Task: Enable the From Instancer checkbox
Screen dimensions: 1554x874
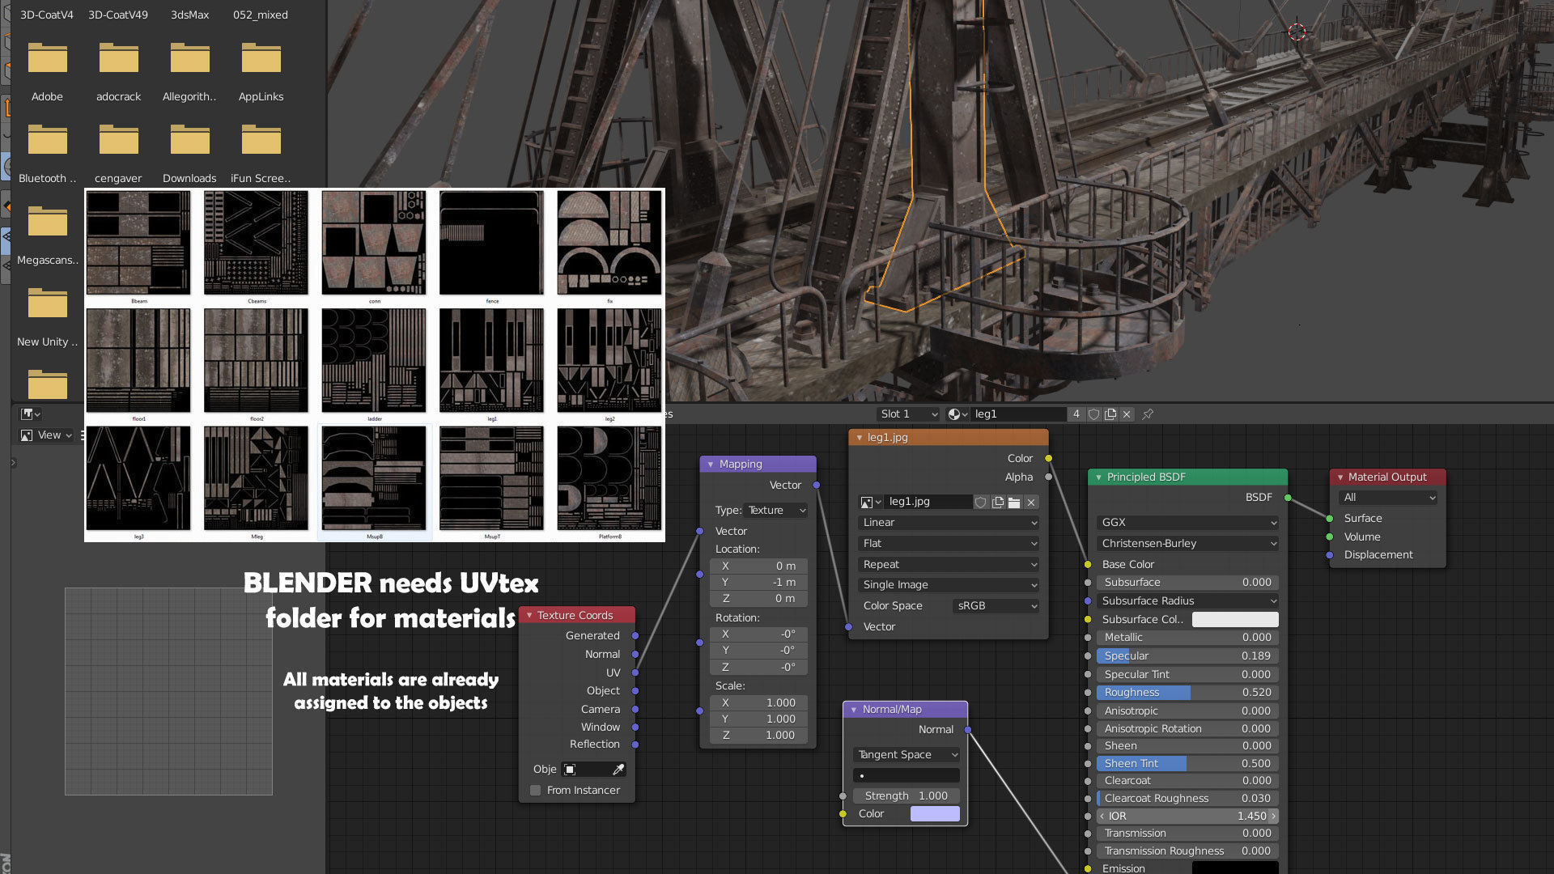Action: pos(536,791)
